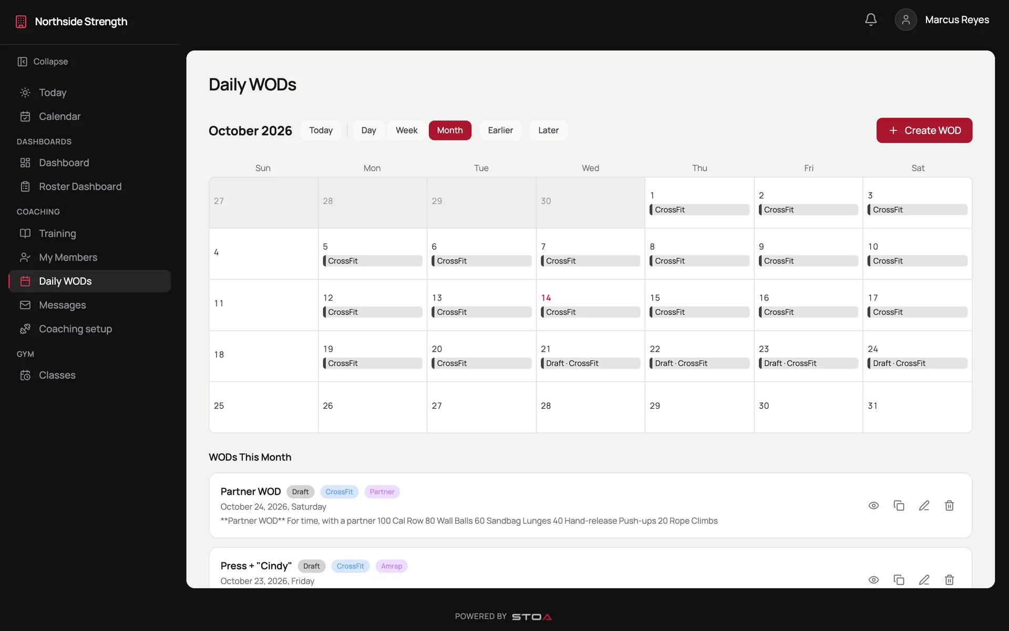Go to Later month
The height and width of the screenshot is (631, 1009).
tap(548, 130)
